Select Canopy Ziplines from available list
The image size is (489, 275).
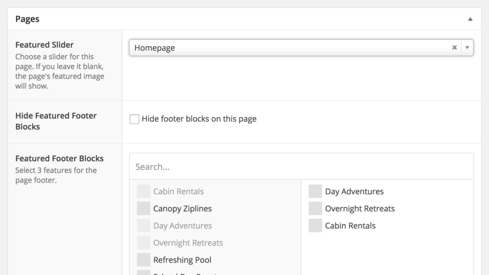[182, 209]
